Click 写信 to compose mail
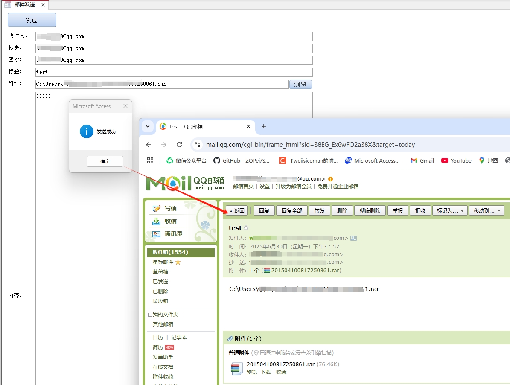 [x=170, y=208]
